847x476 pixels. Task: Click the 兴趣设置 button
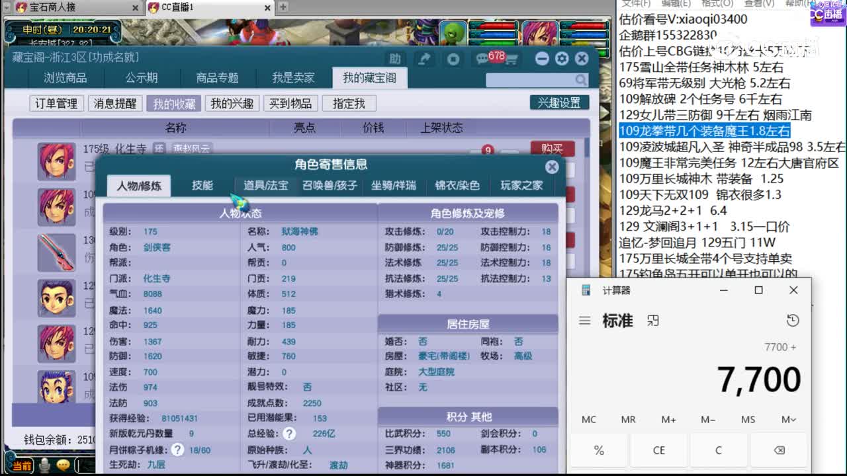pyautogui.click(x=558, y=103)
